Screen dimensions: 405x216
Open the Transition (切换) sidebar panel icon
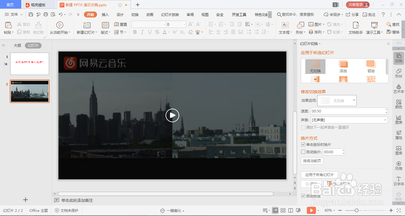click(x=398, y=58)
